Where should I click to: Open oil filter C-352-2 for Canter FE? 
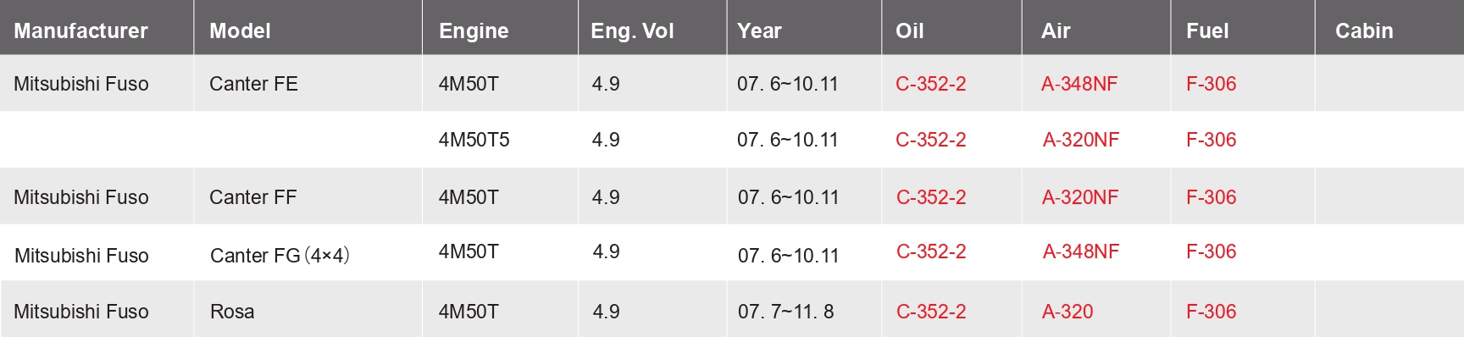930,84
